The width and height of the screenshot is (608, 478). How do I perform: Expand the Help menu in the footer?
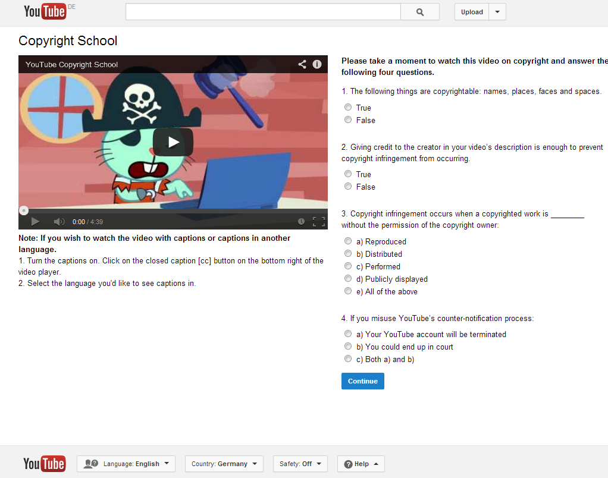pos(361,464)
